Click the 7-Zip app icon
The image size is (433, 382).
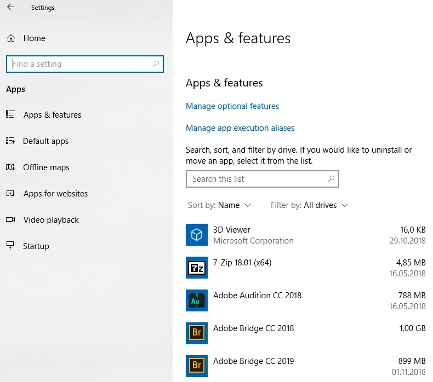(x=197, y=268)
